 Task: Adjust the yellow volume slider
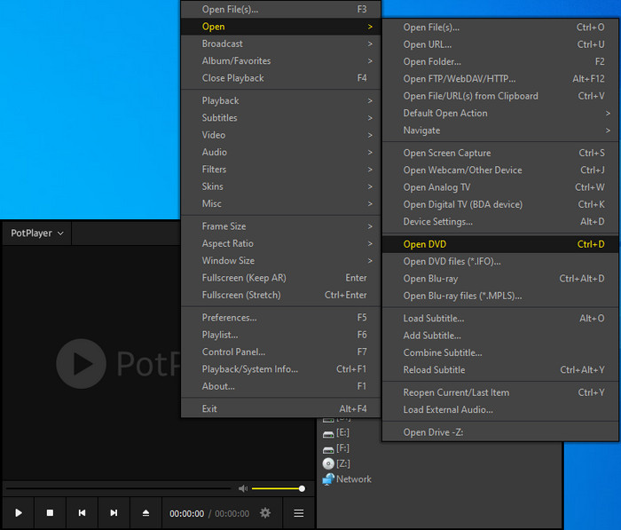278,488
